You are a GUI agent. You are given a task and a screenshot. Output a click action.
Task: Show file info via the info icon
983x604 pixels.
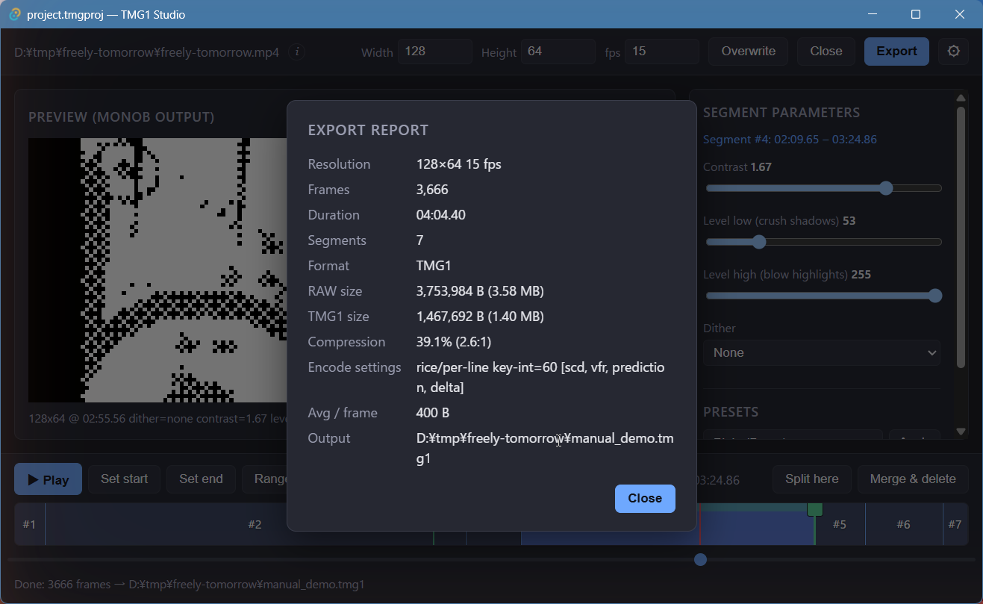(297, 52)
